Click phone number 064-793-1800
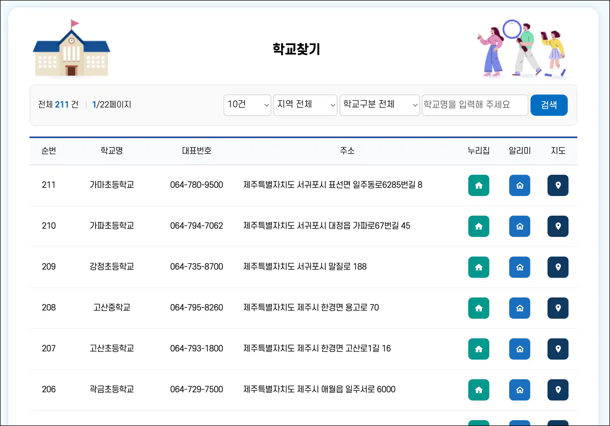Viewport: 610px width, 426px height. pos(197,348)
